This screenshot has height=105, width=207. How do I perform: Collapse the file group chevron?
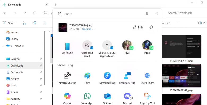pos(50,31)
